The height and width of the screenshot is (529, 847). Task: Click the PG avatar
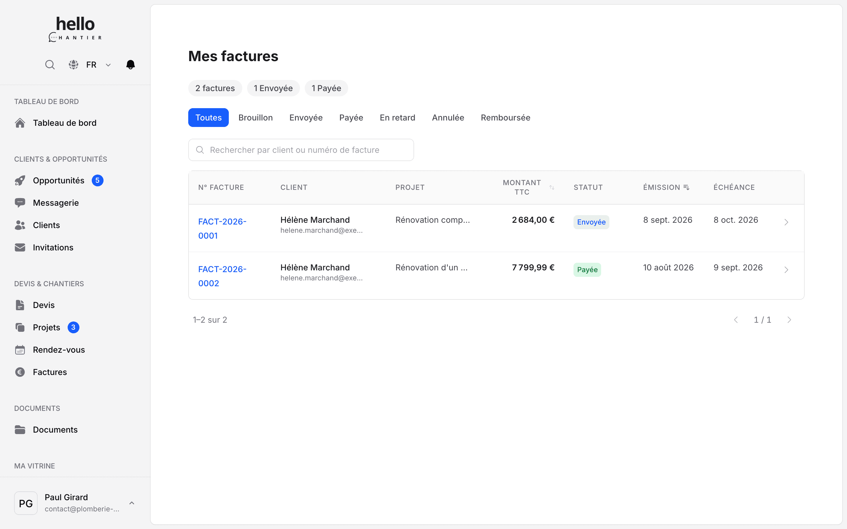(26, 503)
